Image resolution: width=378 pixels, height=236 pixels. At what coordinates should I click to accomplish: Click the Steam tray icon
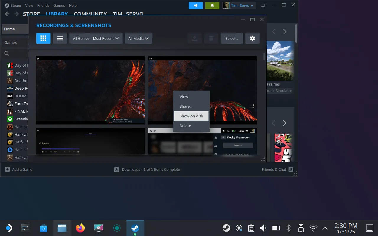coord(227,228)
